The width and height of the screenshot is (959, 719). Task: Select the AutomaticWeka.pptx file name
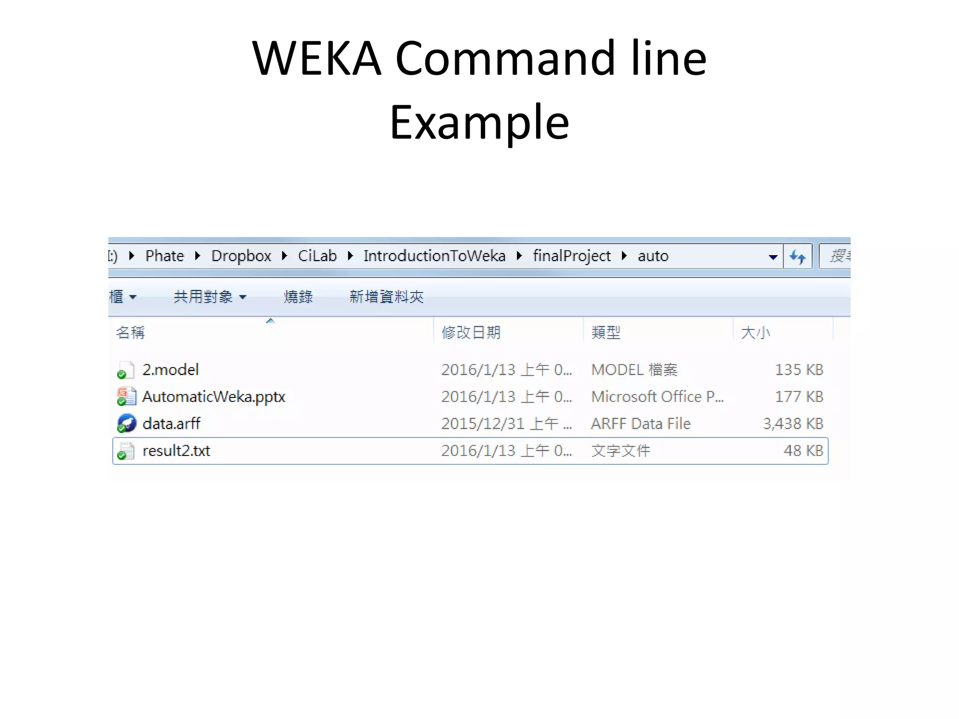click(214, 397)
